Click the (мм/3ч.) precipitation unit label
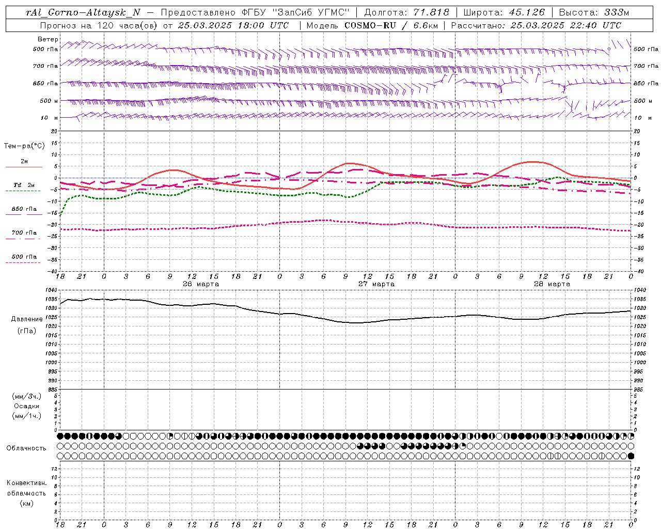Screen dimensions: 661x529 pos(26,396)
